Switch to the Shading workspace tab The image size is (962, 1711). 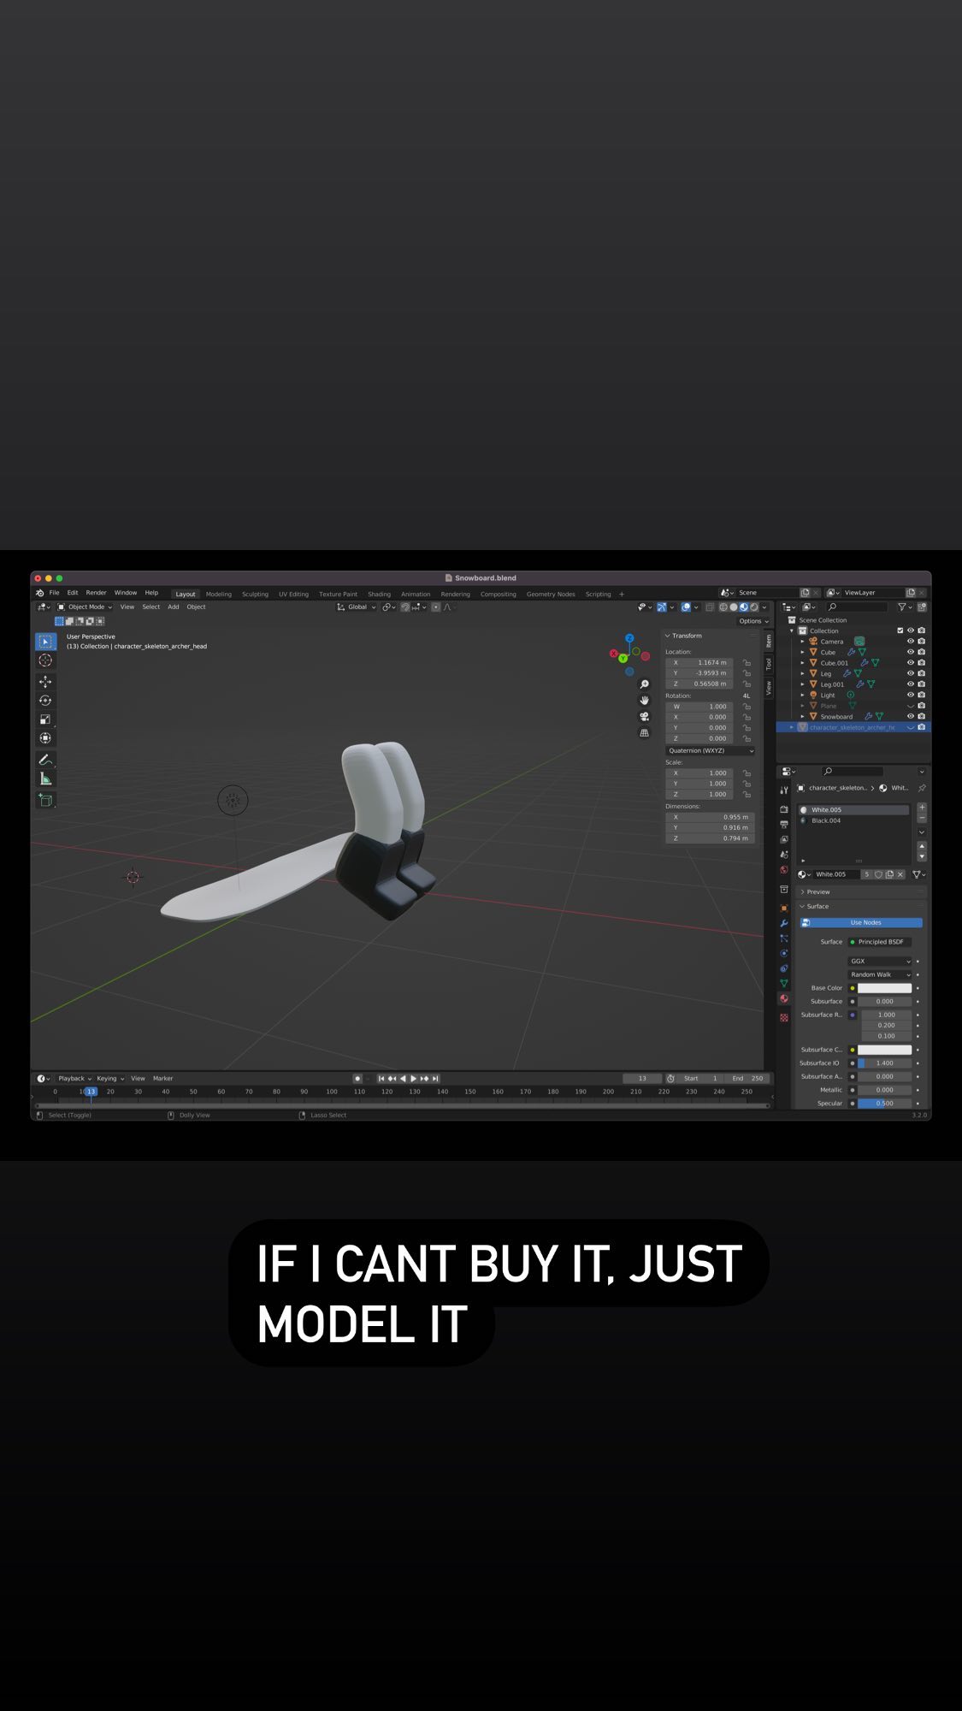[x=379, y=595]
